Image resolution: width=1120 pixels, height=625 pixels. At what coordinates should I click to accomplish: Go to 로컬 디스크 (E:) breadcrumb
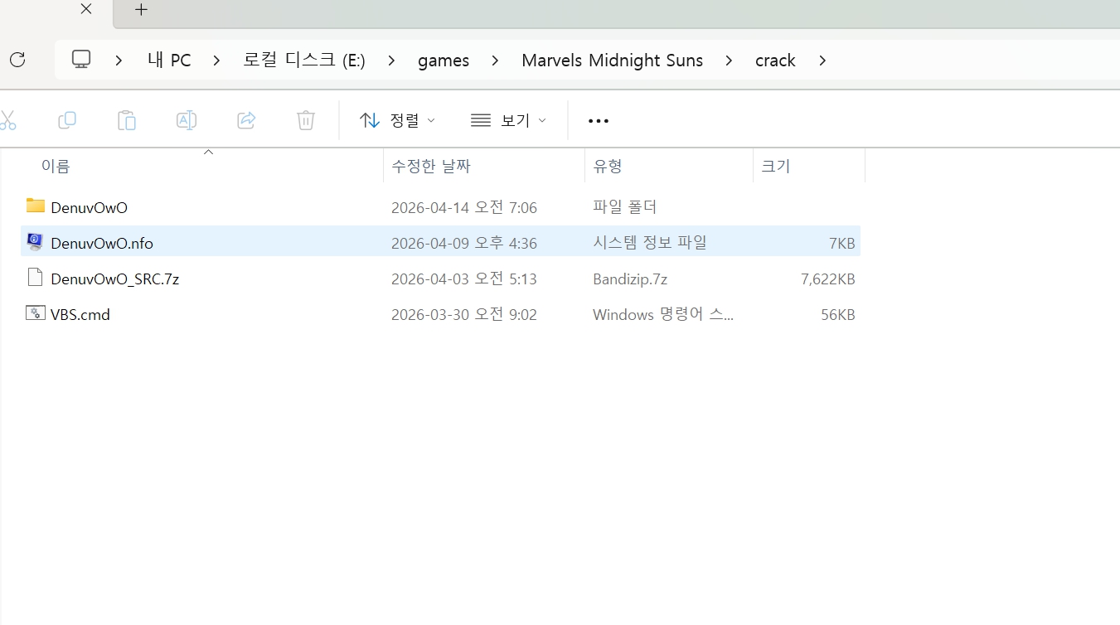click(303, 61)
